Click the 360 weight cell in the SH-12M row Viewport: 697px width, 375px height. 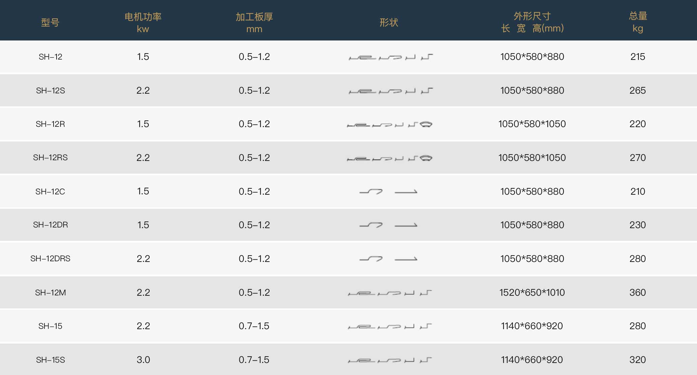[638, 293]
